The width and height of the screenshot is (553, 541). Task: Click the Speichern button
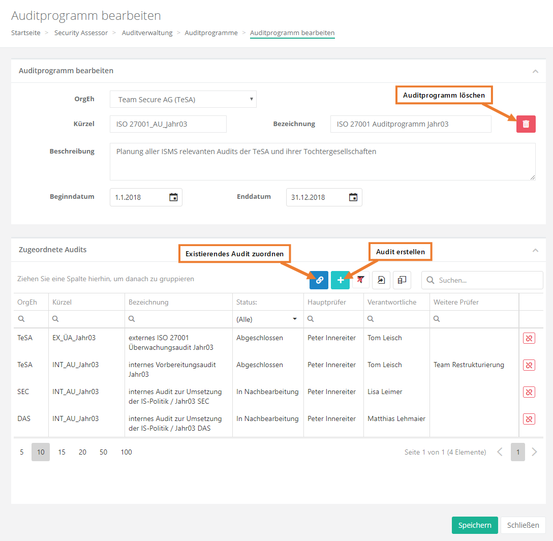(x=474, y=525)
